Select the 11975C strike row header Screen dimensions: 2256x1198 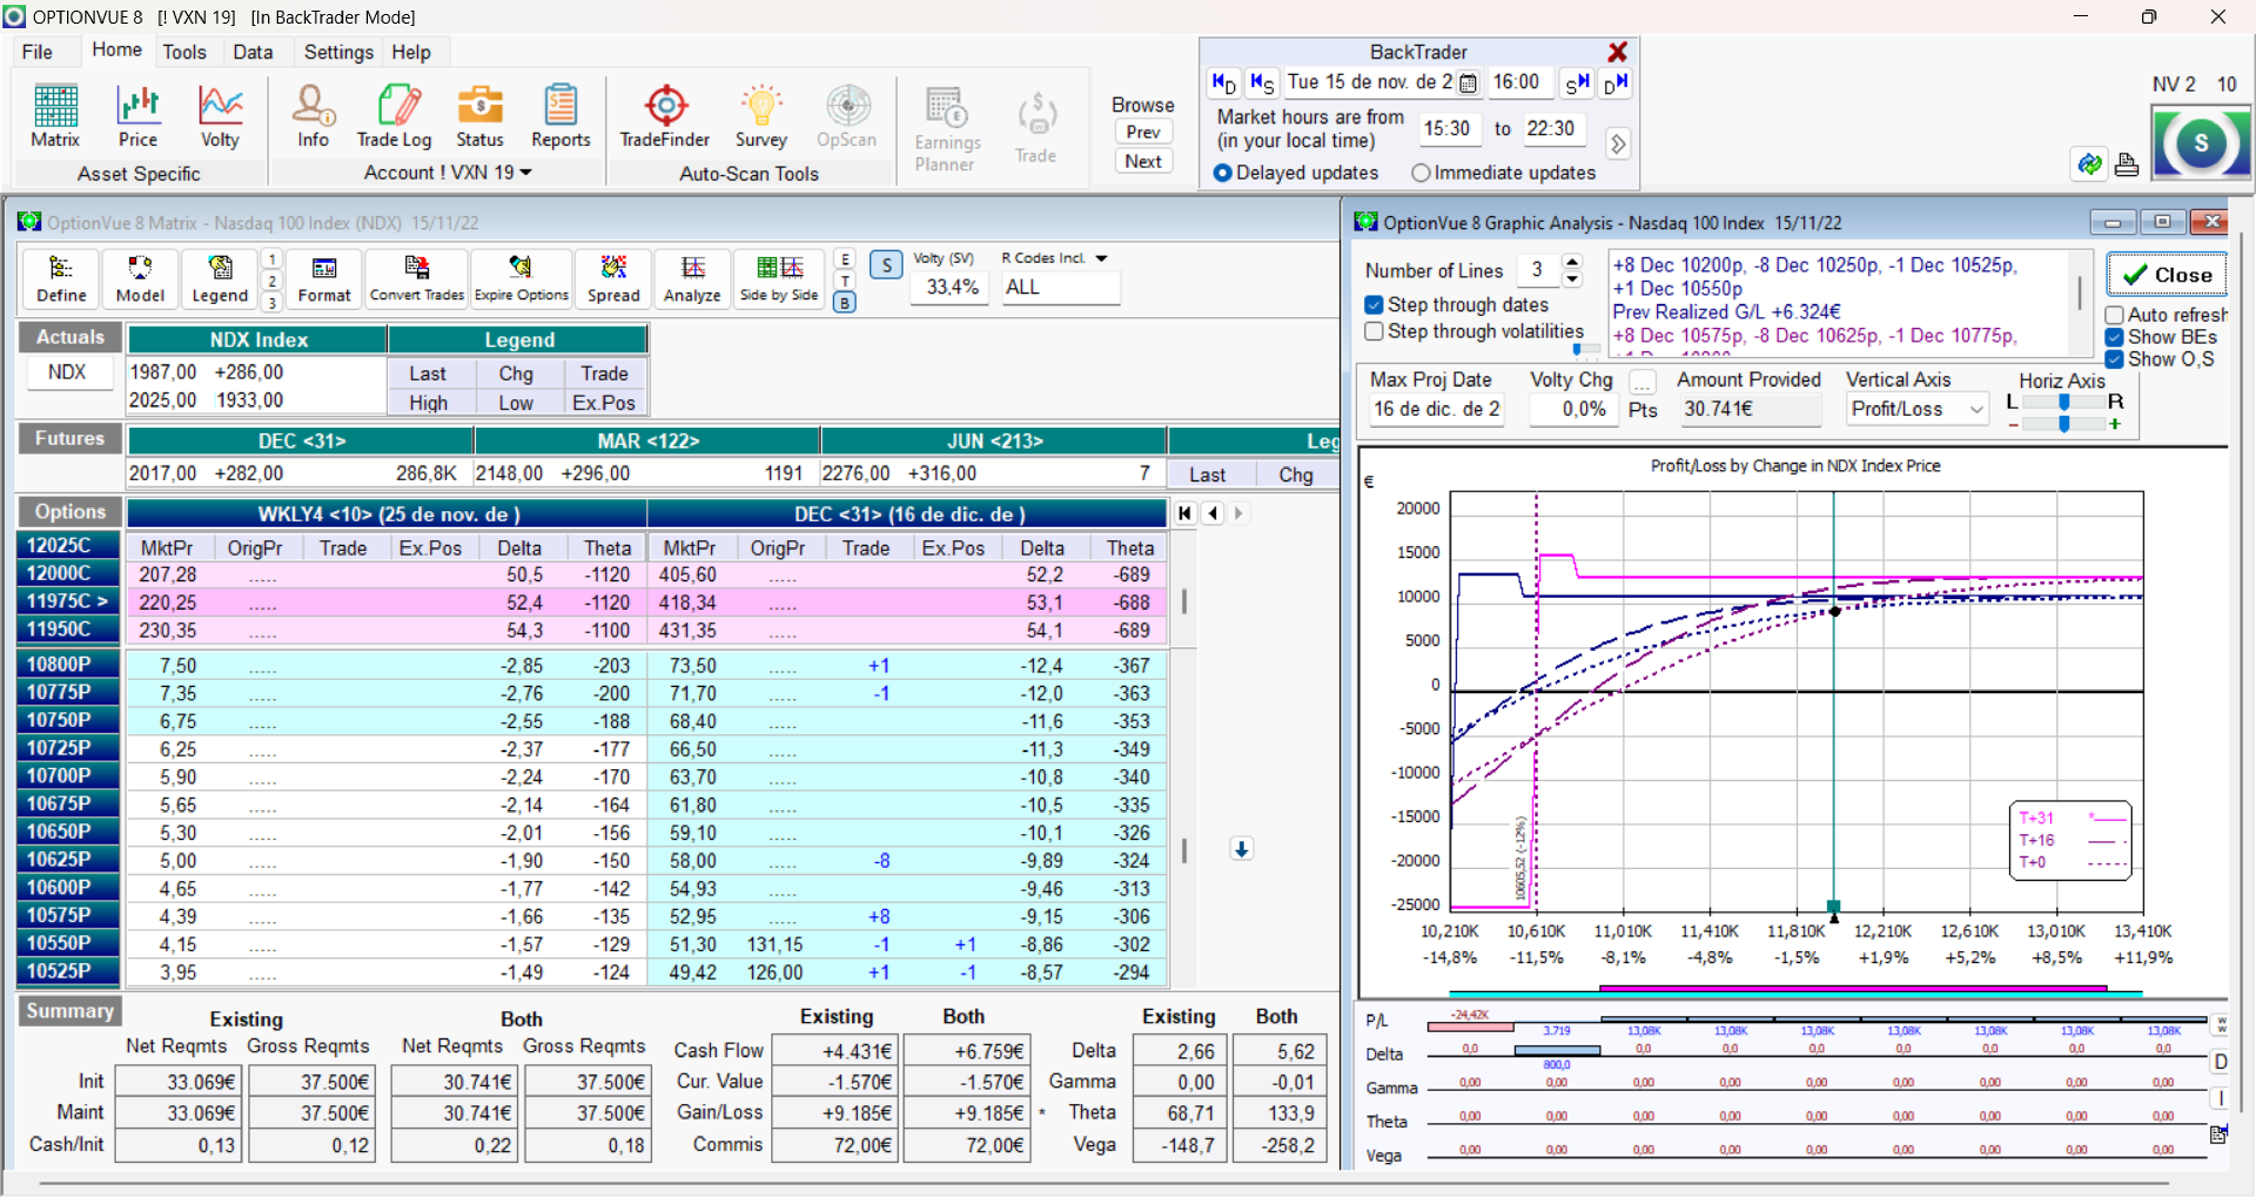click(x=69, y=602)
